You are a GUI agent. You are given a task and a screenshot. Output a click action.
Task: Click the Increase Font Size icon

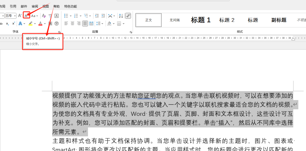coord(20,16)
